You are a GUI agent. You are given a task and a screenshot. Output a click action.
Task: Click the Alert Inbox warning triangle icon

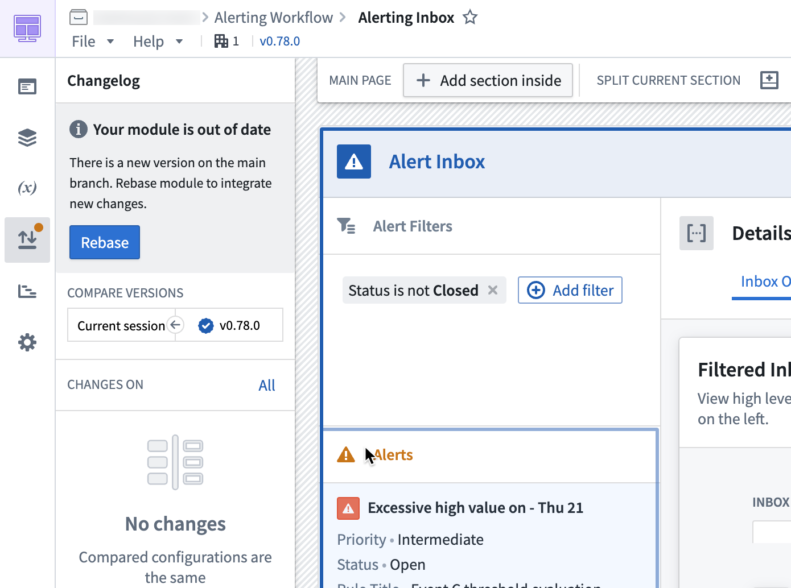click(353, 162)
